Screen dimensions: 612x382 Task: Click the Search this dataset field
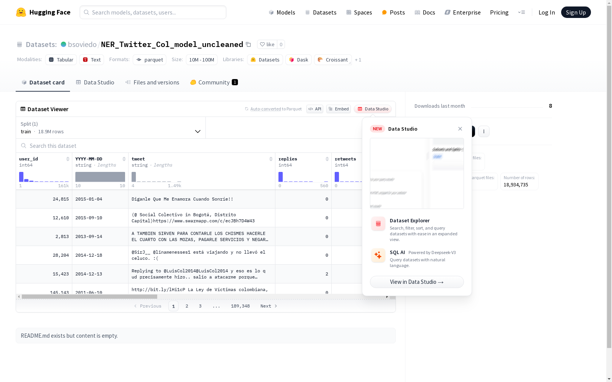coord(189,146)
